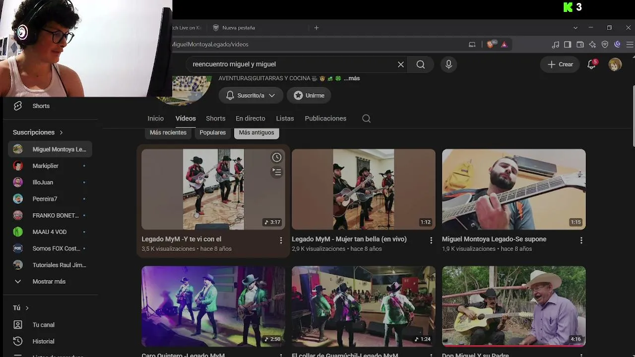Search within the channel
The height and width of the screenshot is (357, 635).
(366, 119)
